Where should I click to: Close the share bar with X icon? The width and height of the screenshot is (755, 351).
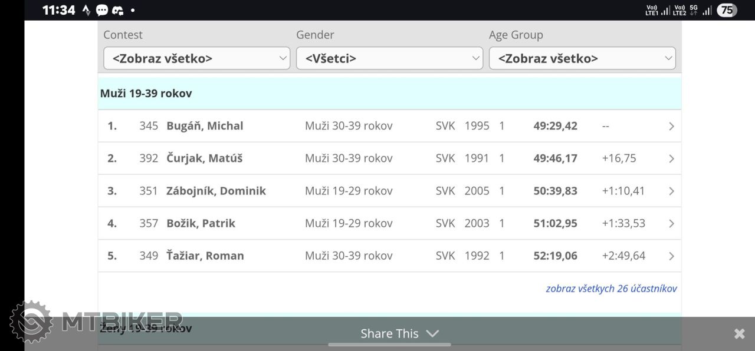[x=739, y=334]
